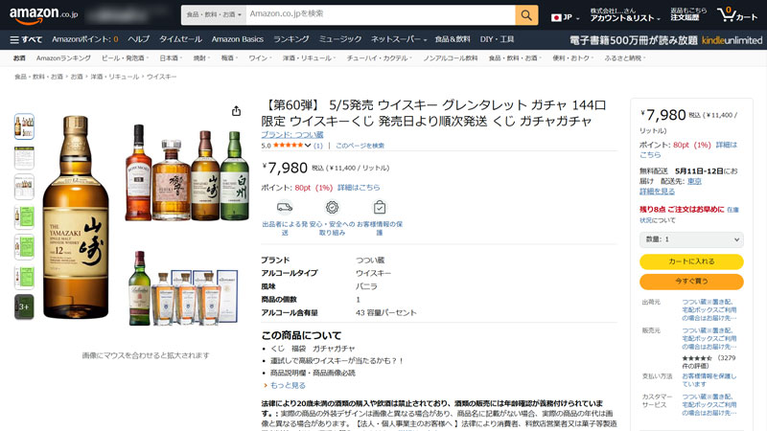Click the kindle unlimited banner
This screenshot has height=431, width=767.
665,40
